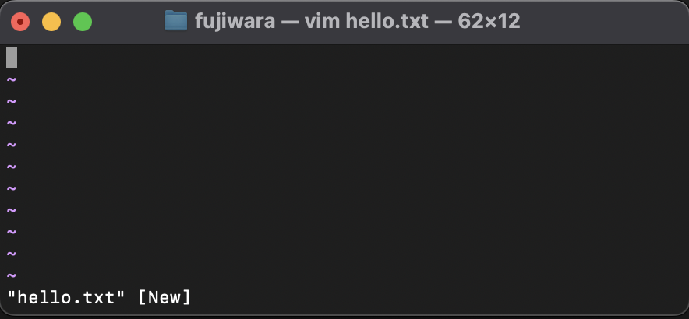Click the "62×12" size label in title
The width and height of the screenshot is (689, 319).
(x=489, y=21)
